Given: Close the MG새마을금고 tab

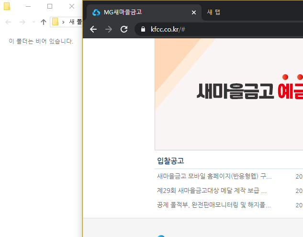Looking at the screenshot, I should [x=194, y=12].
